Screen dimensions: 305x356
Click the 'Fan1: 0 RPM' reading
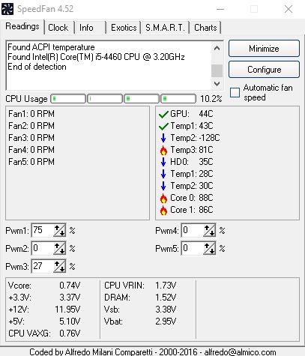[x=31, y=114]
